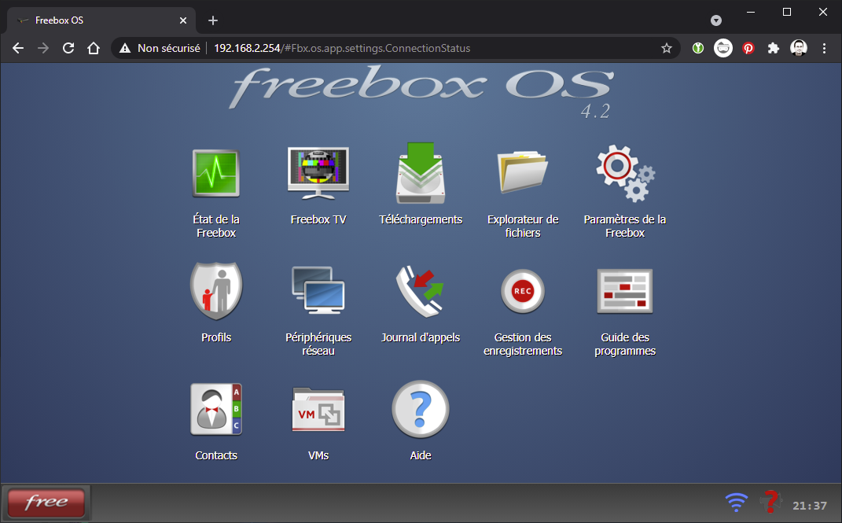Click the Journal d'appels label text
Image resolution: width=842 pixels, height=523 pixels.
421,337
